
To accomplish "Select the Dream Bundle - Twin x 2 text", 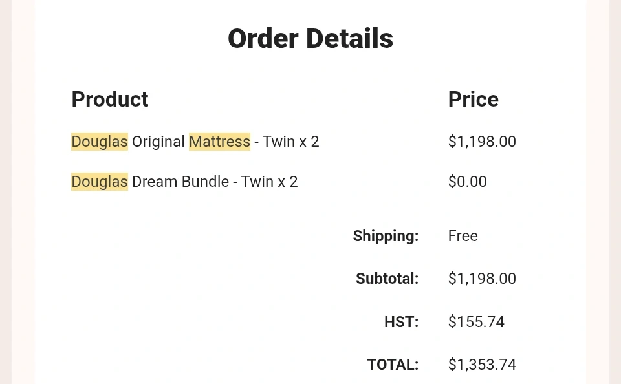I will [x=215, y=182].
